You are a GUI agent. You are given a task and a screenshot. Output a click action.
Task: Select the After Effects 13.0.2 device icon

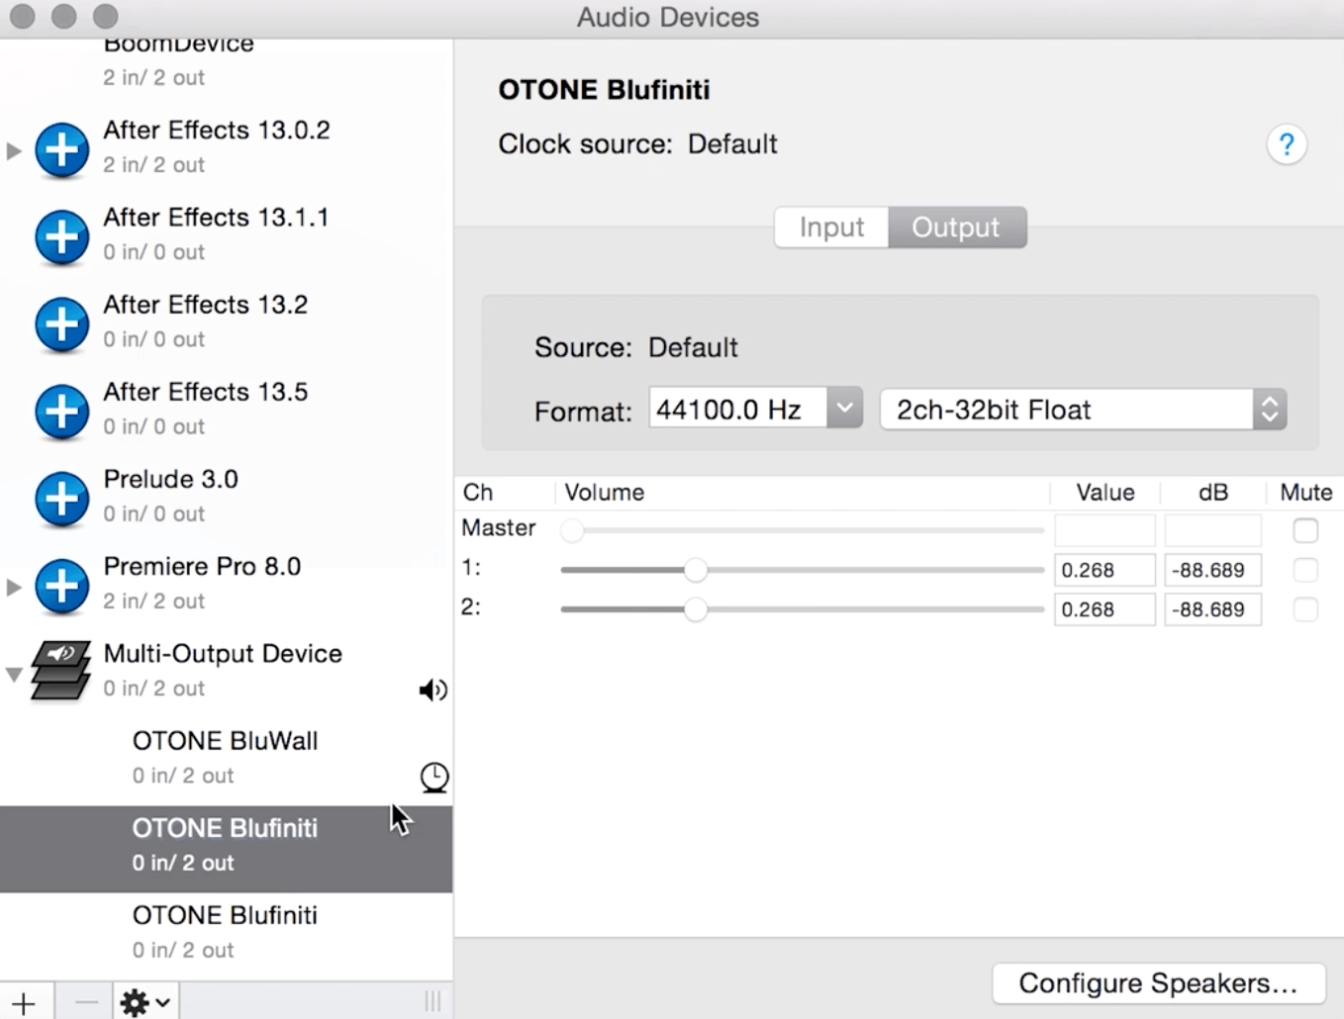(61, 150)
